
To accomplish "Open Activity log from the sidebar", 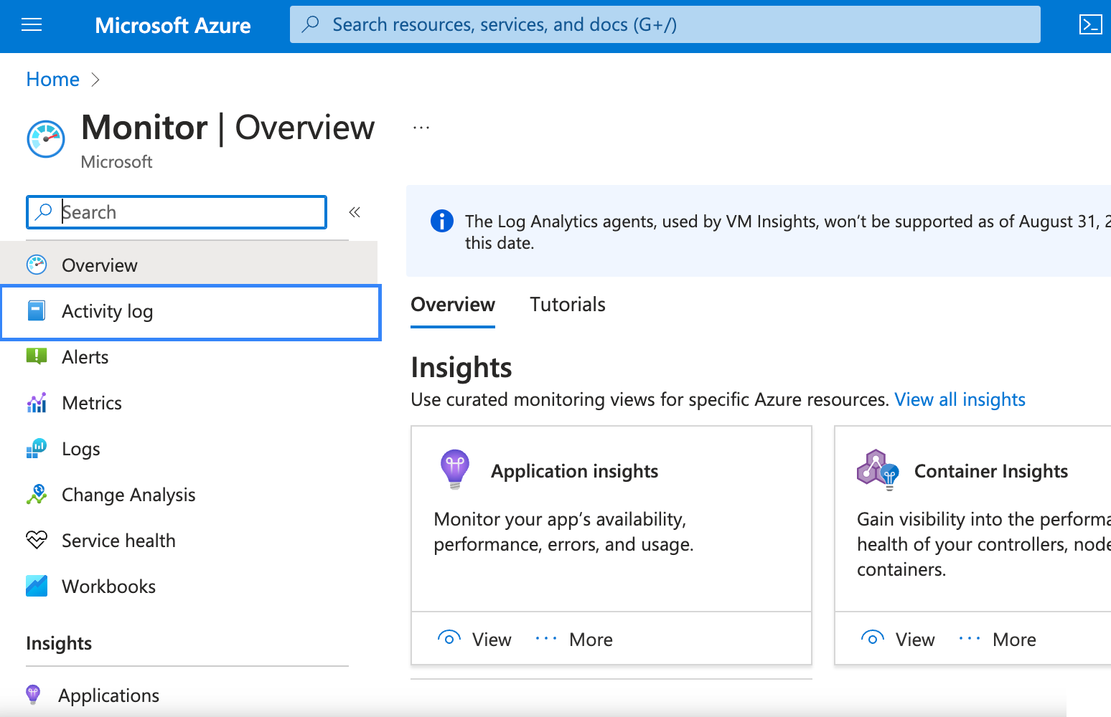I will [x=190, y=312].
